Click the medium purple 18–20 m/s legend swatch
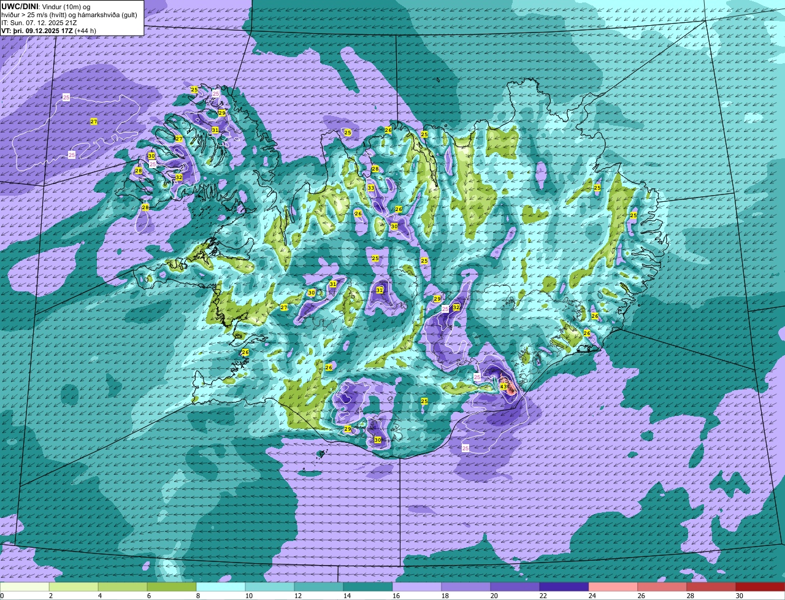This screenshot has width=785, height=600. [466, 587]
